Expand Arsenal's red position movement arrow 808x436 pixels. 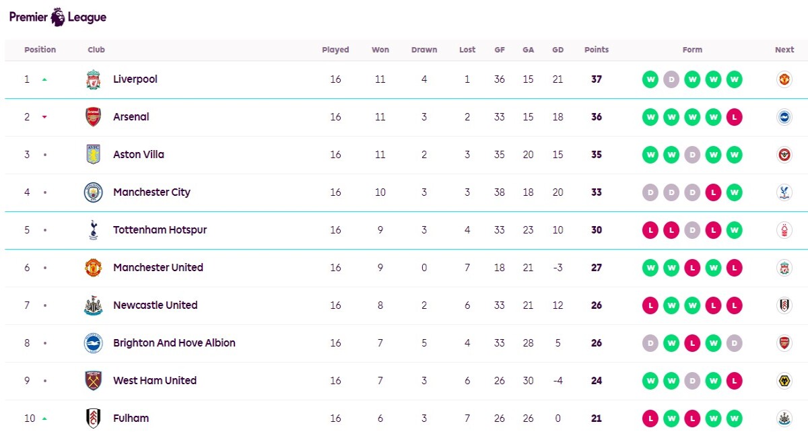(44, 117)
